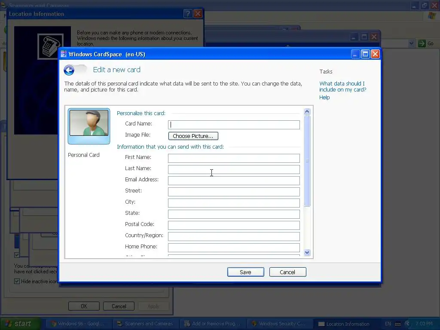The height and width of the screenshot is (330, 440).
Task: Select the Personal Card picture thumbnail
Action: click(89, 126)
